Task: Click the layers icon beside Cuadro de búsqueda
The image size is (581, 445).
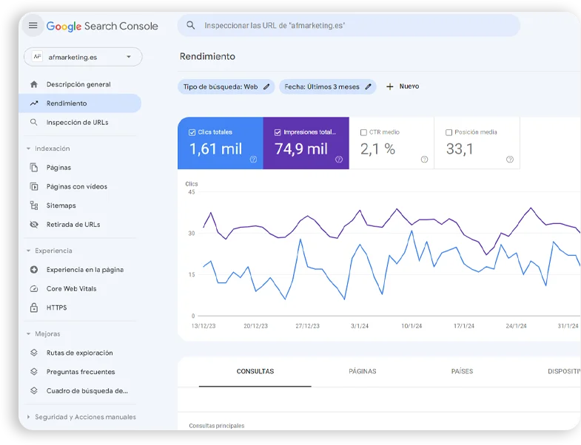Action: tap(34, 390)
